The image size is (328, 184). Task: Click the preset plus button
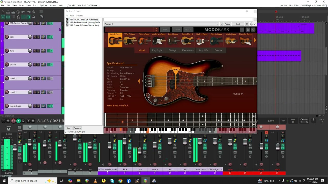221,24
